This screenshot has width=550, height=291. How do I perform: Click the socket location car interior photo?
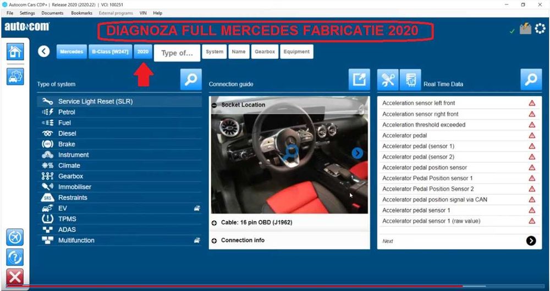(x=290, y=155)
